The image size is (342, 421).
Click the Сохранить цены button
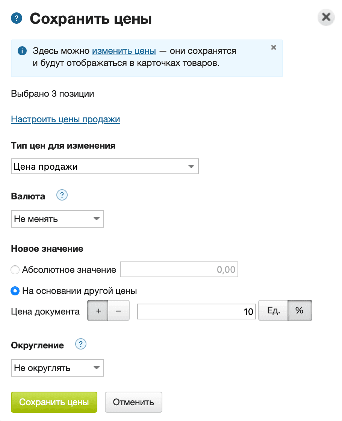tap(54, 402)
